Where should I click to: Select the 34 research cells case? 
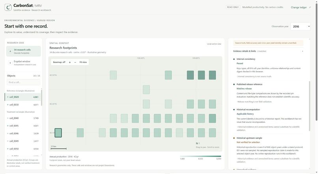(24, 51)
